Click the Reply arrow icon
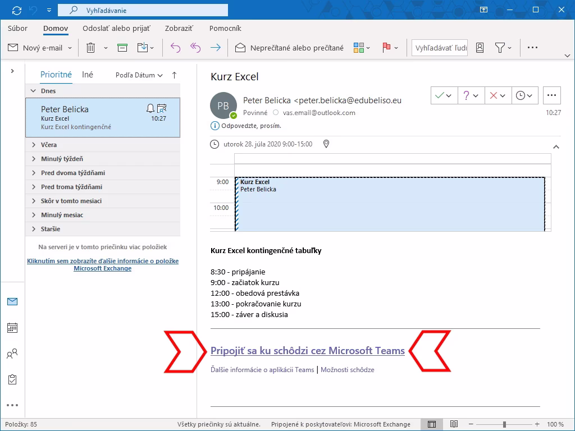The width and height of the screenshot is (575, 431). (175, 48)
